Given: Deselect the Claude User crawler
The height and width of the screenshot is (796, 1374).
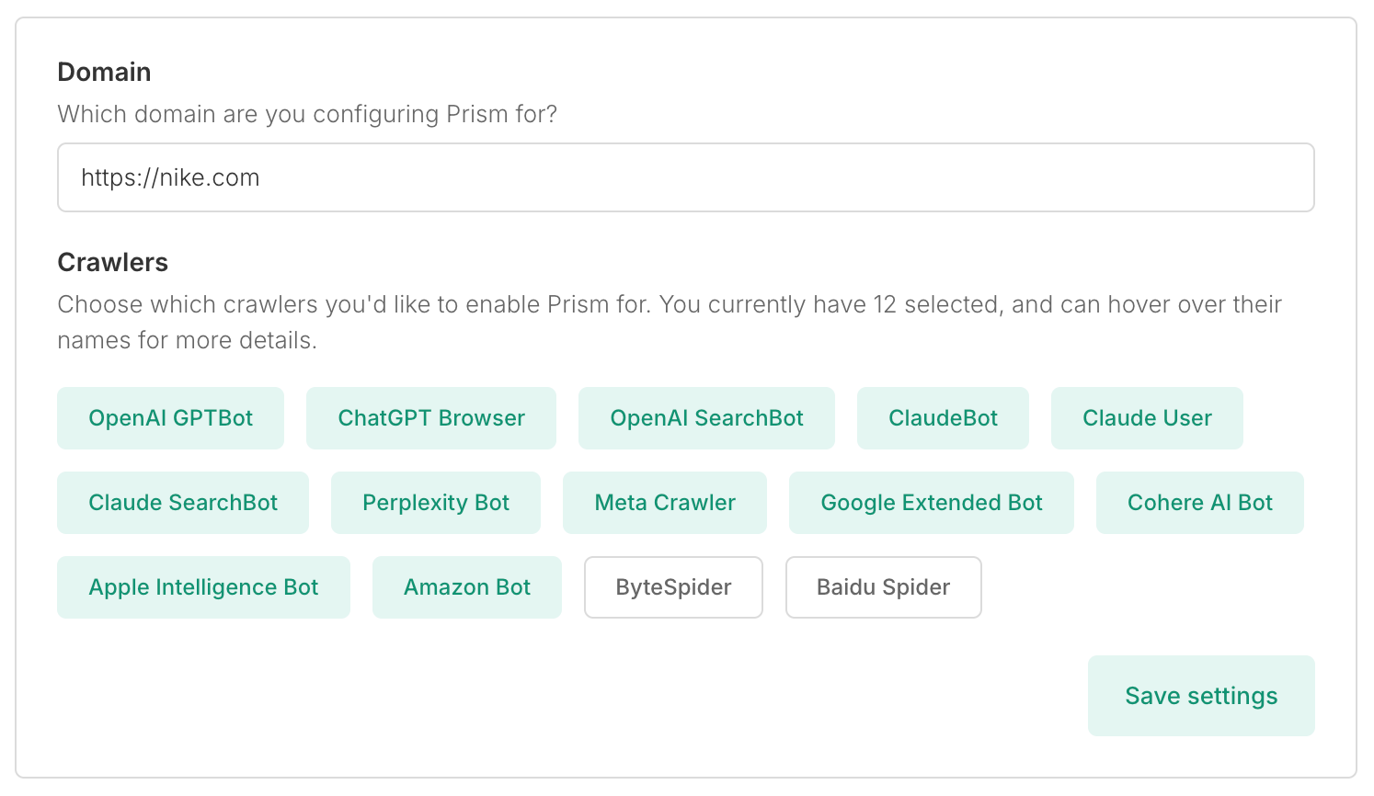Looking at the screenshot, I should pos(1146,418).
